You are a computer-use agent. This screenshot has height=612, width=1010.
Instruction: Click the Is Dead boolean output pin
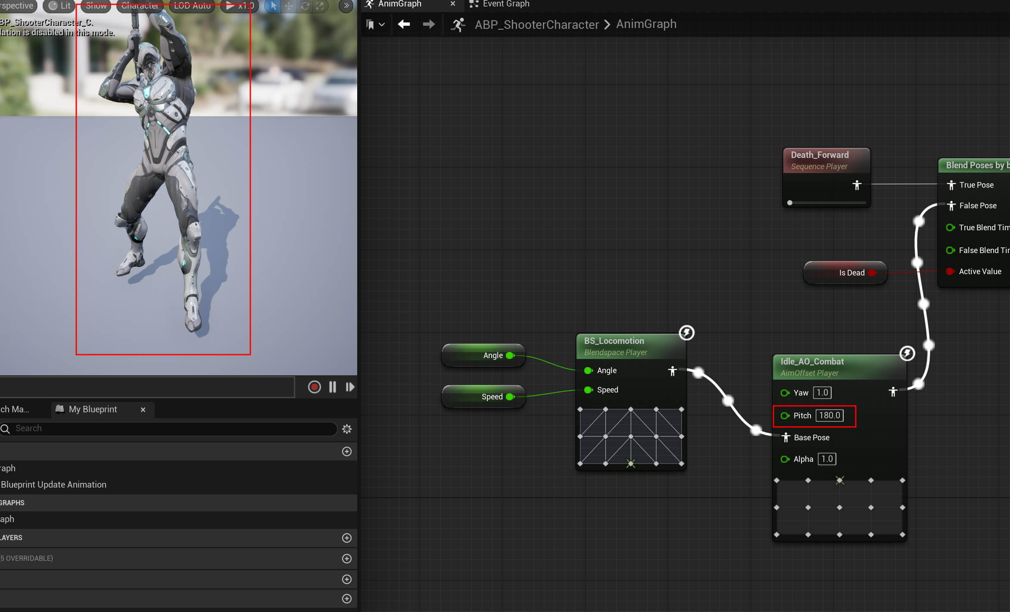tap(872, 272)
